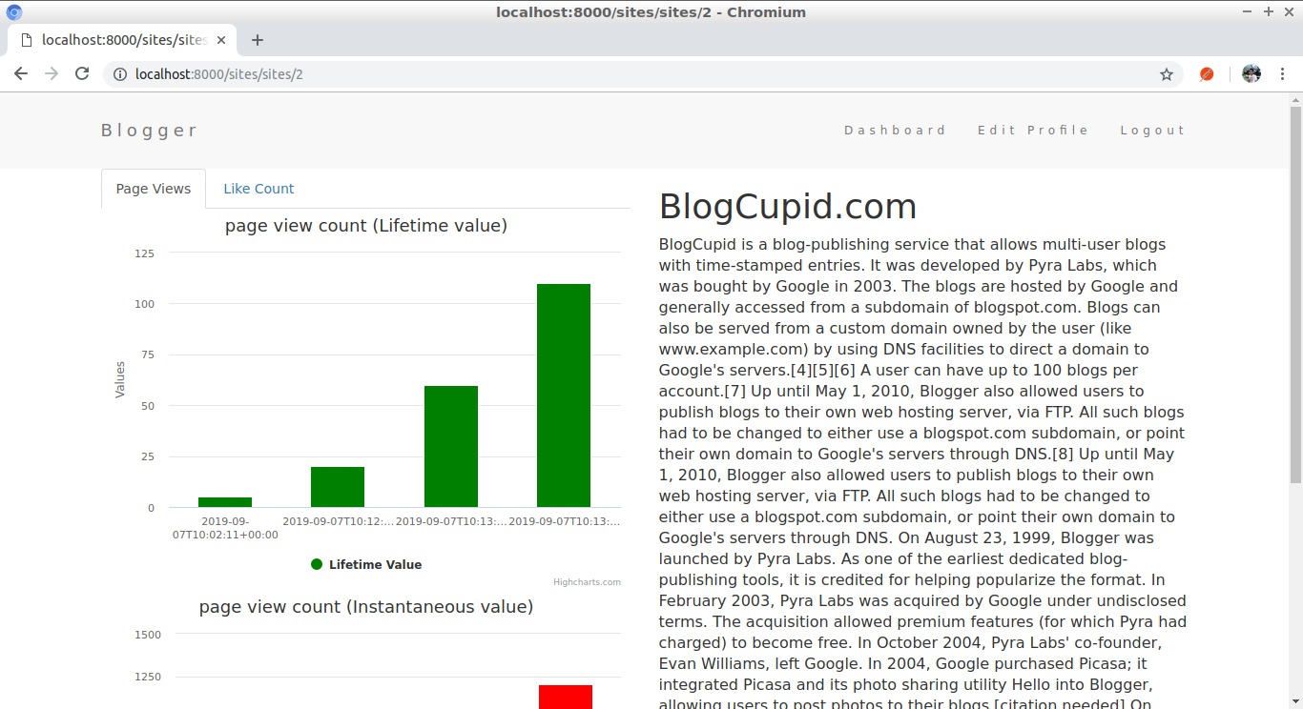Click the "1250" y-axis label

tap(148, 678)
